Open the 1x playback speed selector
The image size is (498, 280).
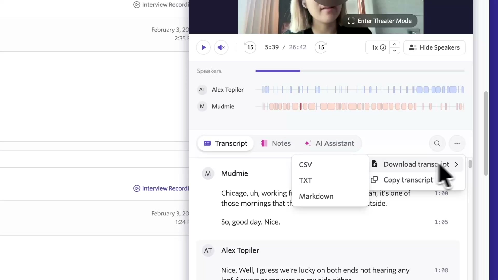click(378, 47)
